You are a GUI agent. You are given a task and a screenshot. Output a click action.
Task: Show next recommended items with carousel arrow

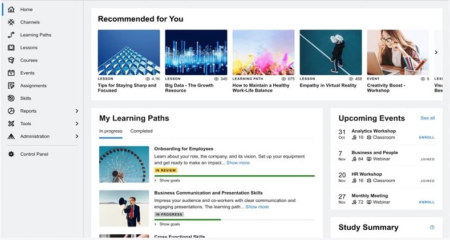436,52
